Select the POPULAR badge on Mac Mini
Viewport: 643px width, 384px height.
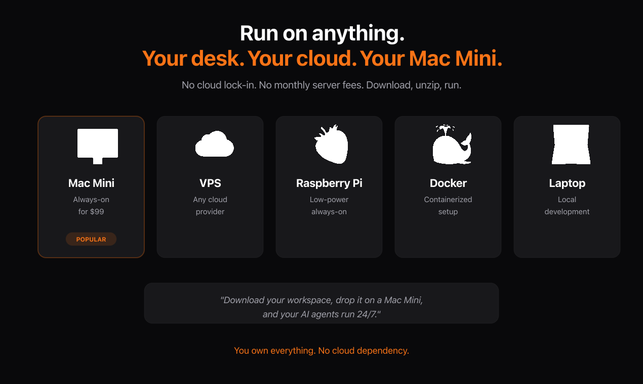point(91,239)
